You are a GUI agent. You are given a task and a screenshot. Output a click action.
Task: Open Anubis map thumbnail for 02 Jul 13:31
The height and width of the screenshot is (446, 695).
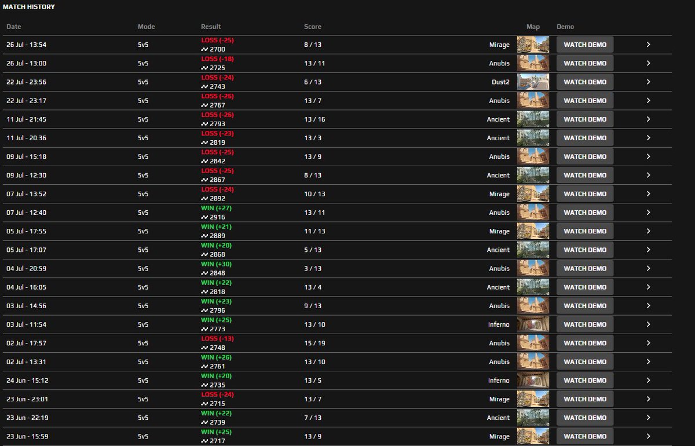[533, 361]
